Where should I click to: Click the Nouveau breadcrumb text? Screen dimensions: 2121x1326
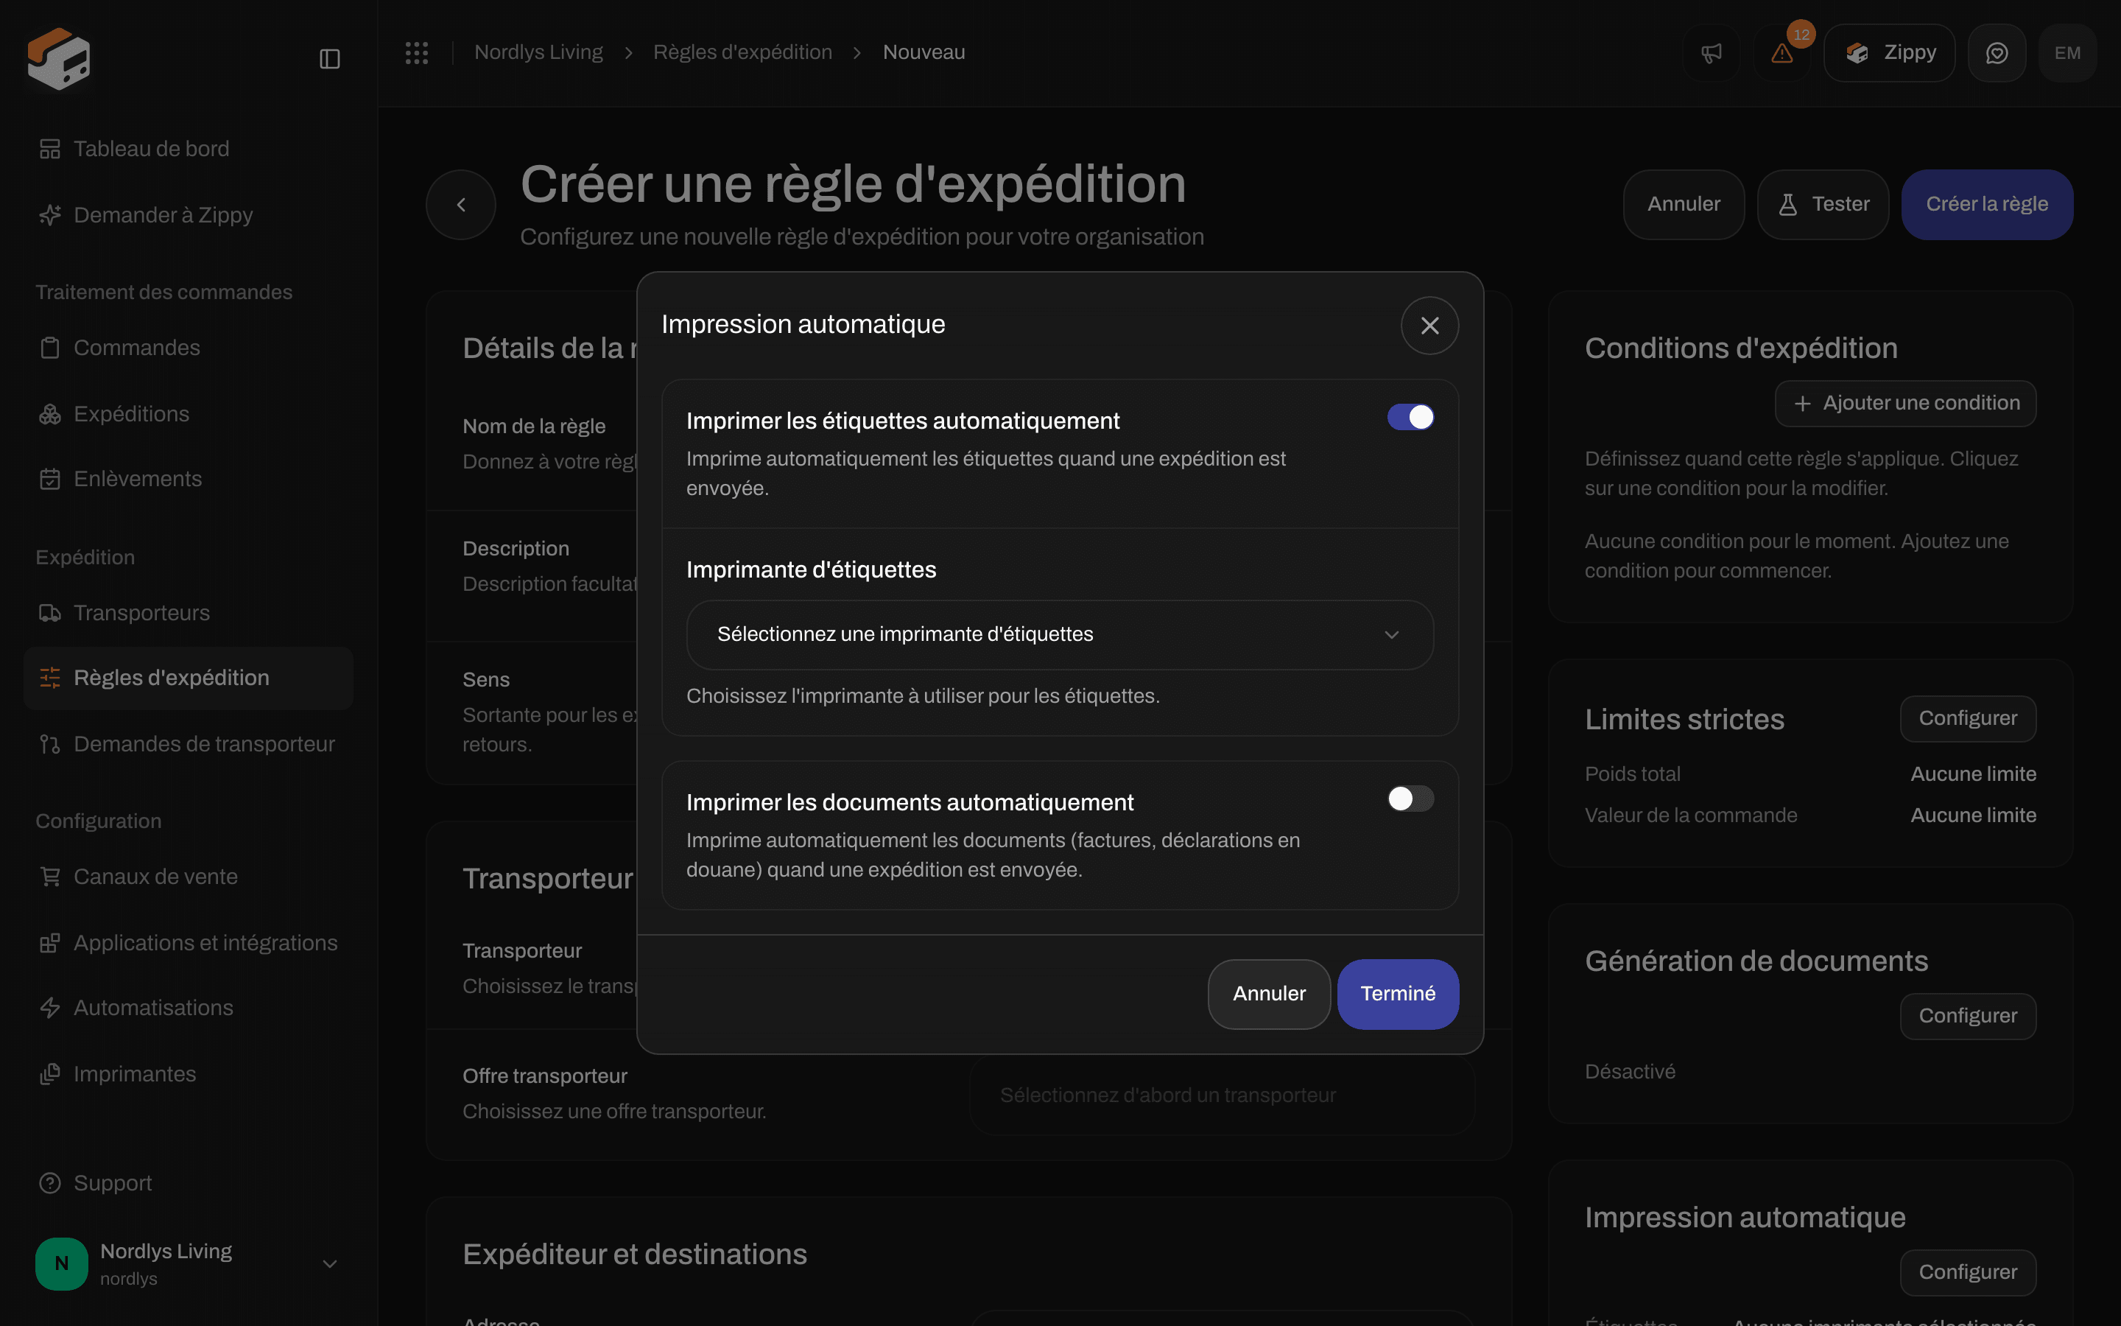click(x=924, y=52)
